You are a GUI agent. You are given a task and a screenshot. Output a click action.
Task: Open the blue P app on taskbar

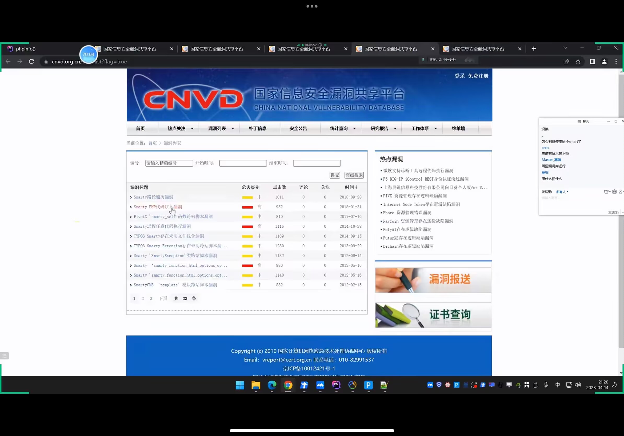[368, 385]
